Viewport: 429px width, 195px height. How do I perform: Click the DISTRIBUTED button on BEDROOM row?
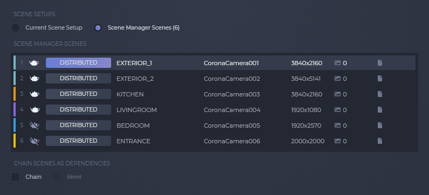(79, 125)
